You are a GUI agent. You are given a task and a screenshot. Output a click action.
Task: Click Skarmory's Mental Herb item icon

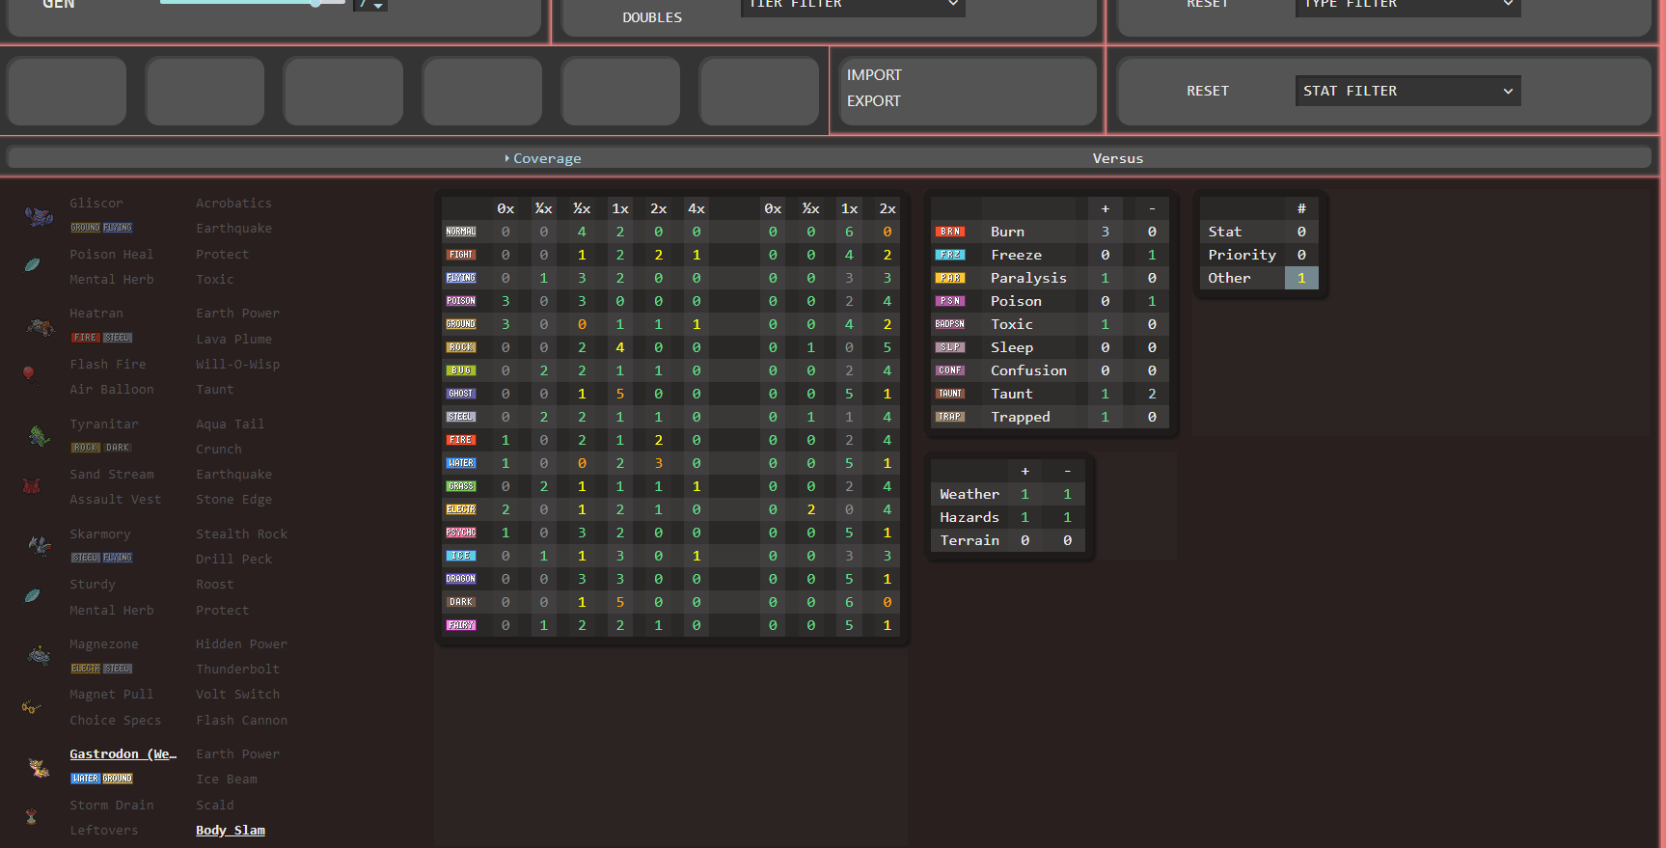(x=32, y=596)
